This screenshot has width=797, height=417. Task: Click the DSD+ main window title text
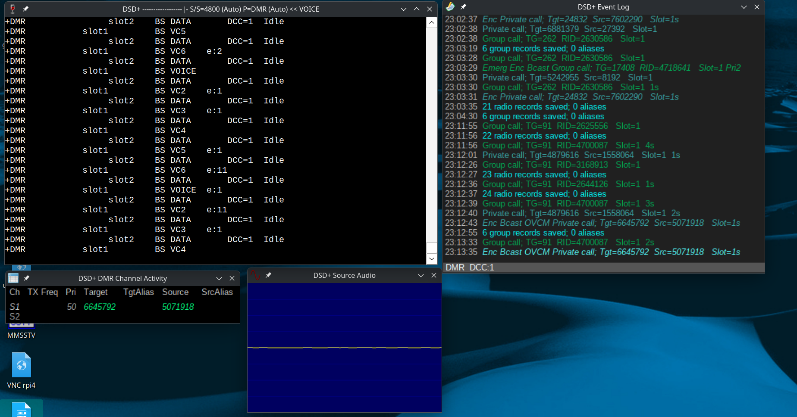click(221, 9)
